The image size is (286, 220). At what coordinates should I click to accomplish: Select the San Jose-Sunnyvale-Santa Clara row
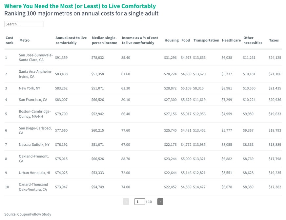click(x=143, y=58)
